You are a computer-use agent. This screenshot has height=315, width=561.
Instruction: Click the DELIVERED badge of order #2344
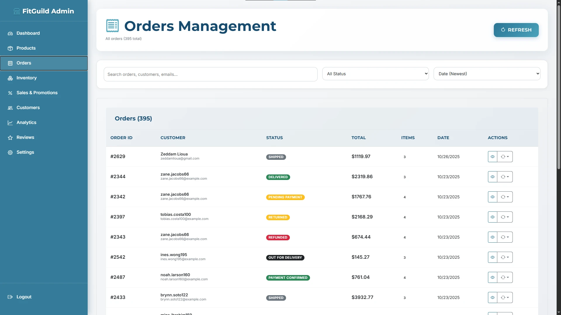(x=278, y=177)
